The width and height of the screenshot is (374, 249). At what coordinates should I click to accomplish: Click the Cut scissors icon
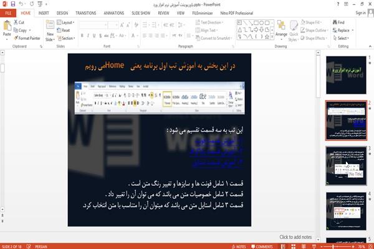pyautogui.click(x=16, y=22)
